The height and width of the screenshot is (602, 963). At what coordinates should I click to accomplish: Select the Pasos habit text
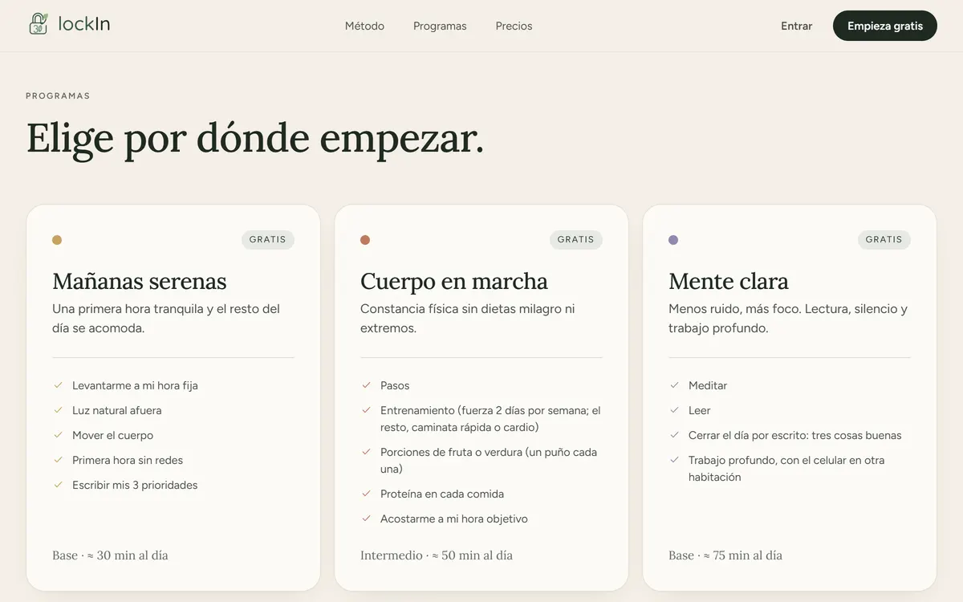[395, 385]
